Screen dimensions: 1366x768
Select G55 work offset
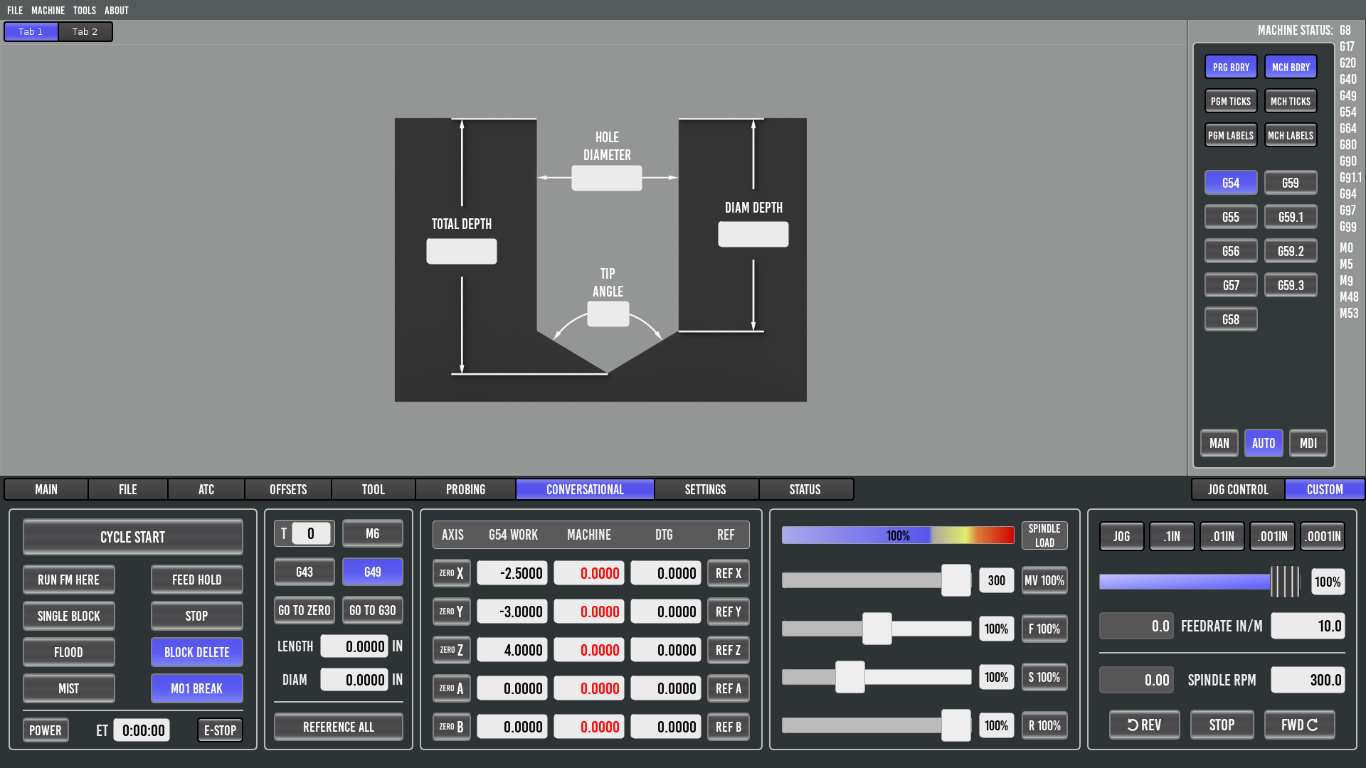[x=1231, y=217]
